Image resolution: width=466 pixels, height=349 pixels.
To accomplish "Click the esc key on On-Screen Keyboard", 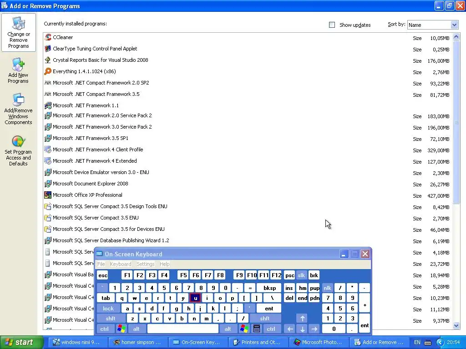I will pyautogui.click(x=103, y=275).
